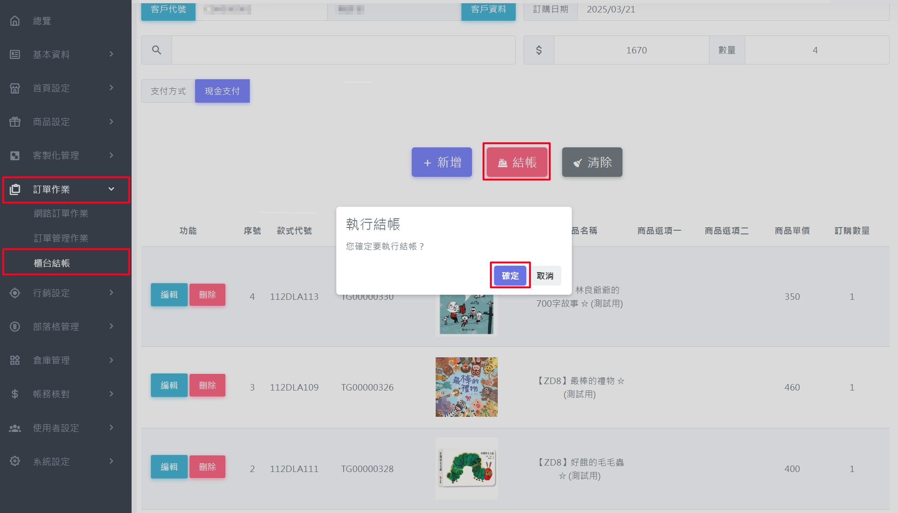Image resolution: width=898 pixels, height=513 pixels.
Task: Cancel the checkout dialog with 取消
Action: 545,276
